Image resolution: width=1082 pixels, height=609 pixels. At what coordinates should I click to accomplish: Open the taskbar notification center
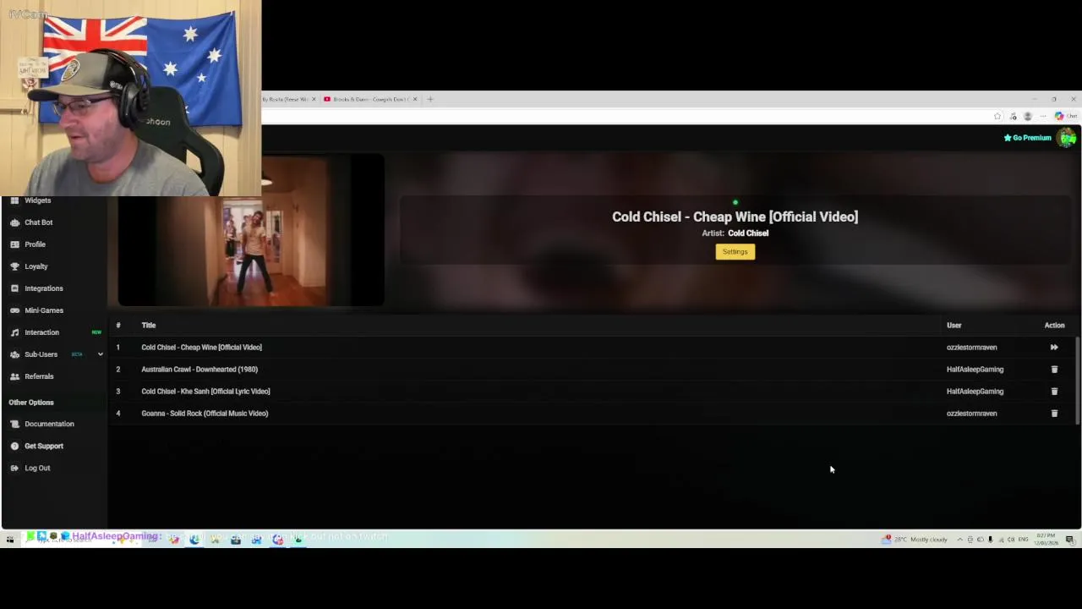pos(1069,539)
